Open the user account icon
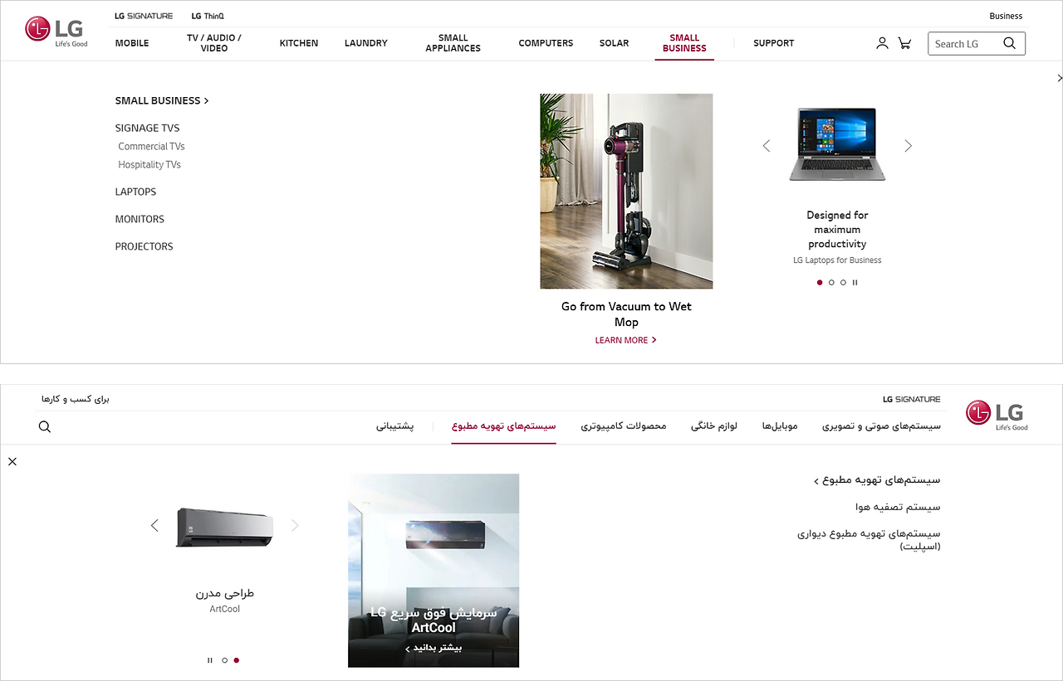 click(882, 43)
